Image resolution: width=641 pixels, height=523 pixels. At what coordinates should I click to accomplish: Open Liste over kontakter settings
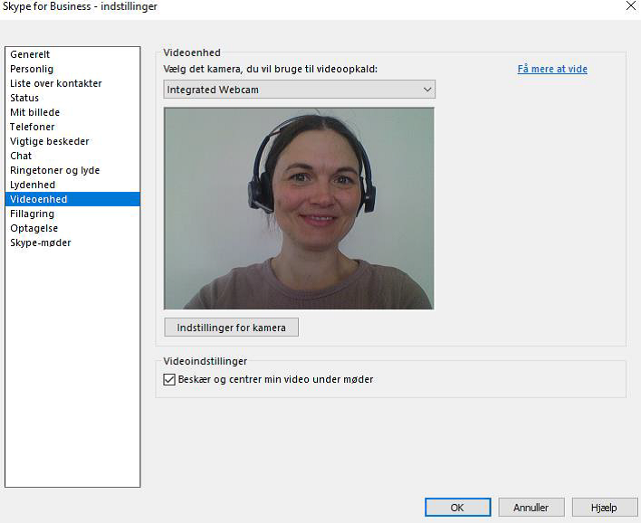[72, 83]
